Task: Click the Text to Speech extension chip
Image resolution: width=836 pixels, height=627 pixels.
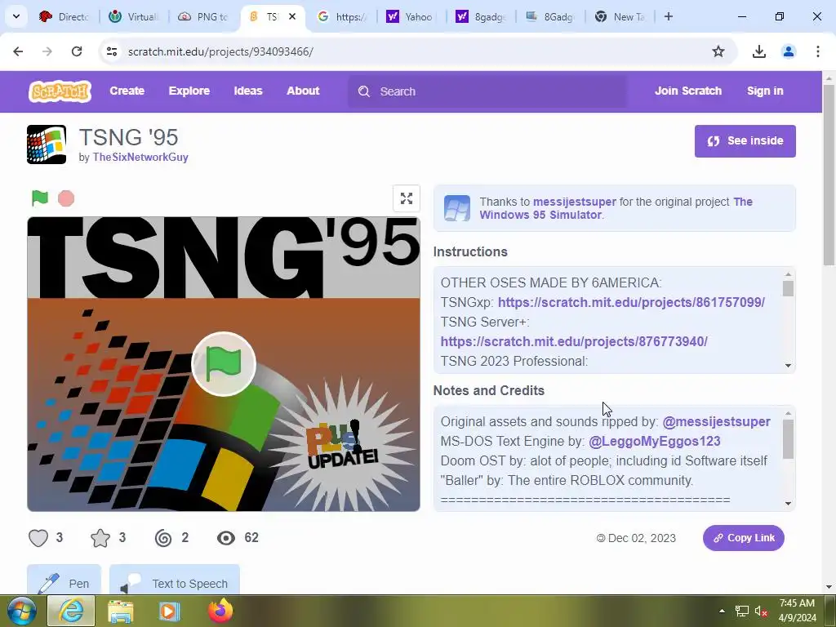Action: tap(175, 580)
